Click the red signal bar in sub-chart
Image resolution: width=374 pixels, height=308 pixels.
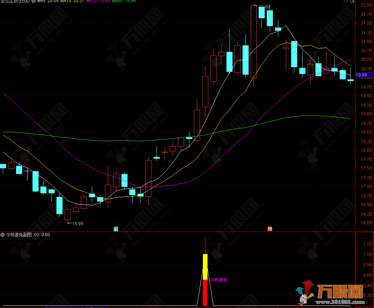205,292
